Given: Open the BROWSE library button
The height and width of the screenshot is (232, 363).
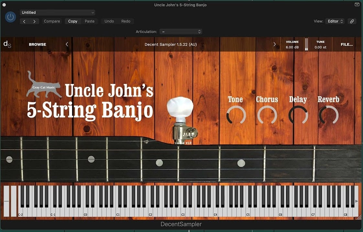Looking at the screenshot, I should 38,44.
